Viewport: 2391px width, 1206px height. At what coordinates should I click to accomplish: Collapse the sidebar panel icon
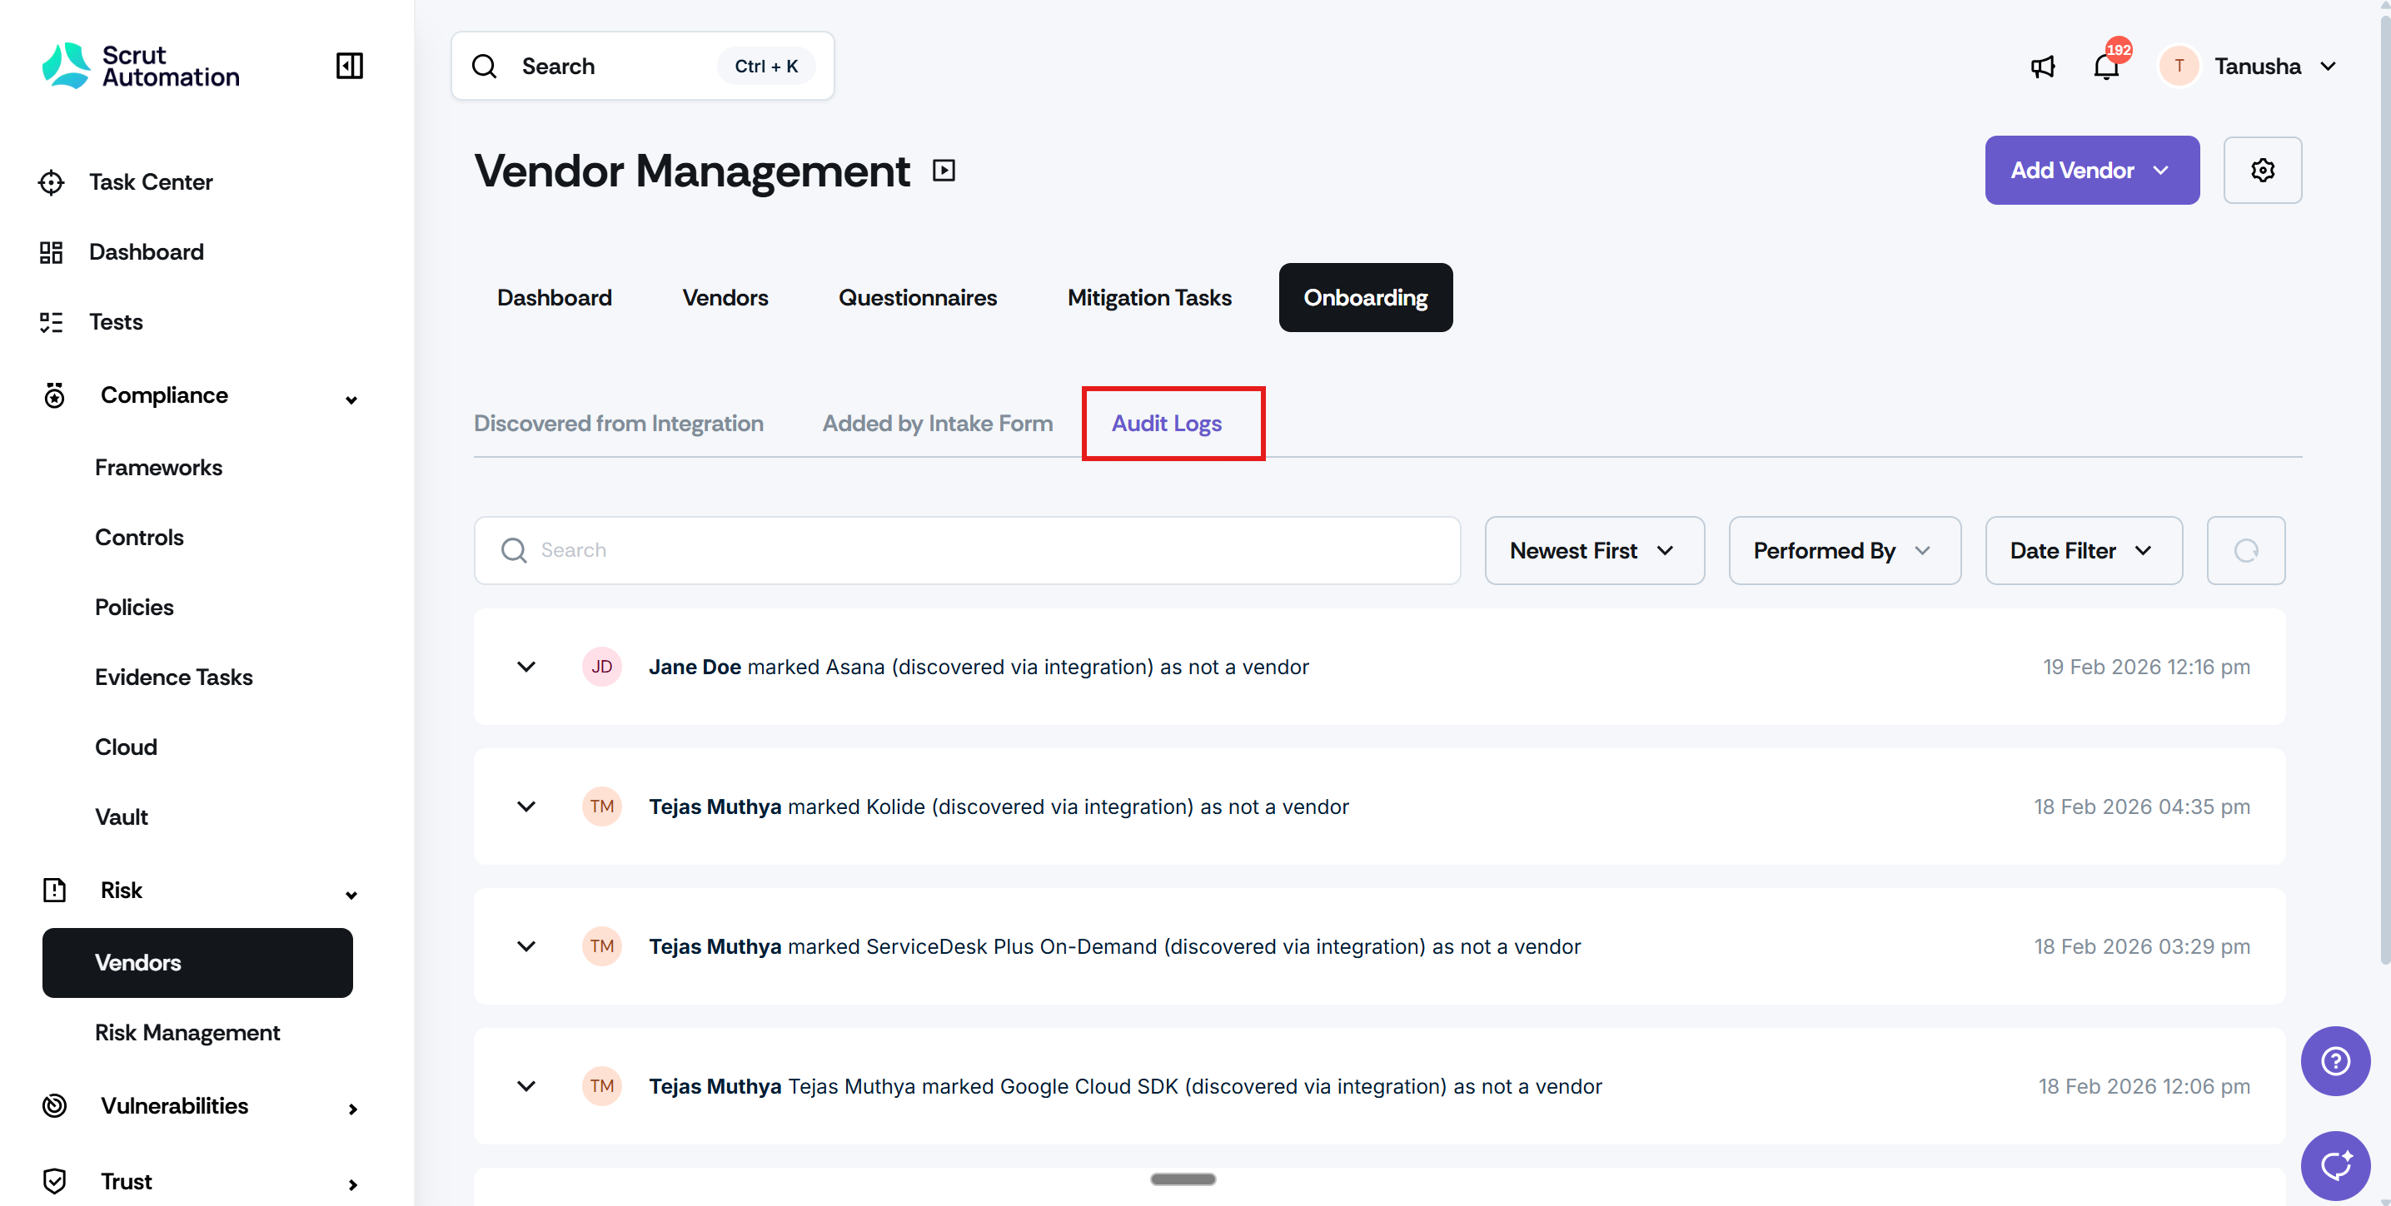pos(349,66)
